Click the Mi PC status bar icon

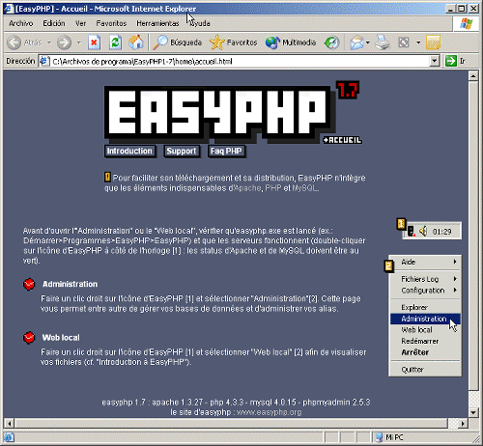380,437
